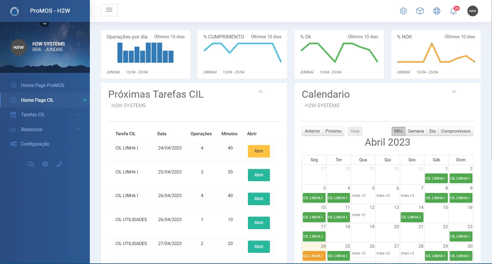492x264 pixels.
Task: Click the H2W user avatar in header
Action: coord(473,11)
